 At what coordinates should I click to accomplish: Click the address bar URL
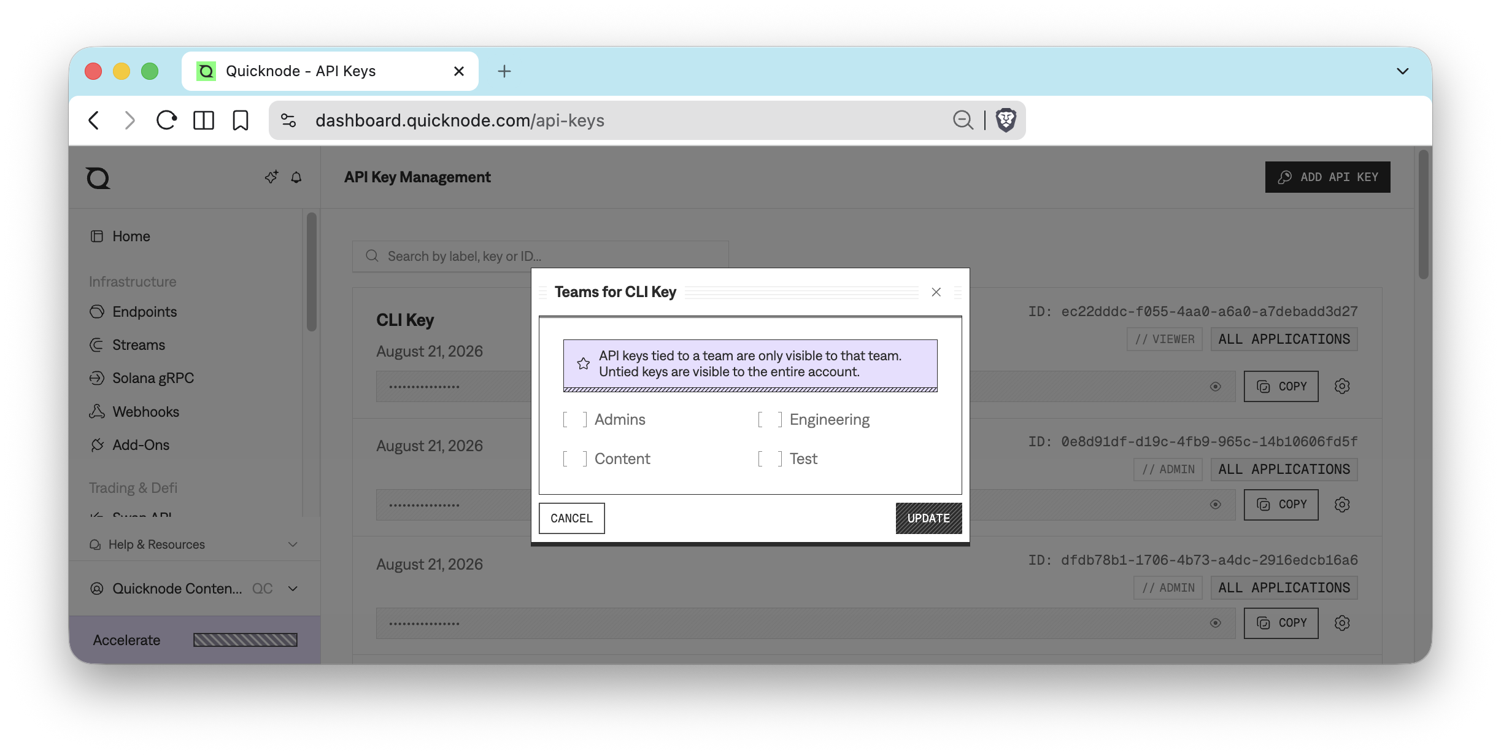pos(460,120)
